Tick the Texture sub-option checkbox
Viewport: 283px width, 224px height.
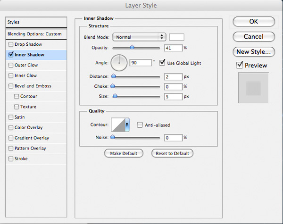tap(17, 107)
